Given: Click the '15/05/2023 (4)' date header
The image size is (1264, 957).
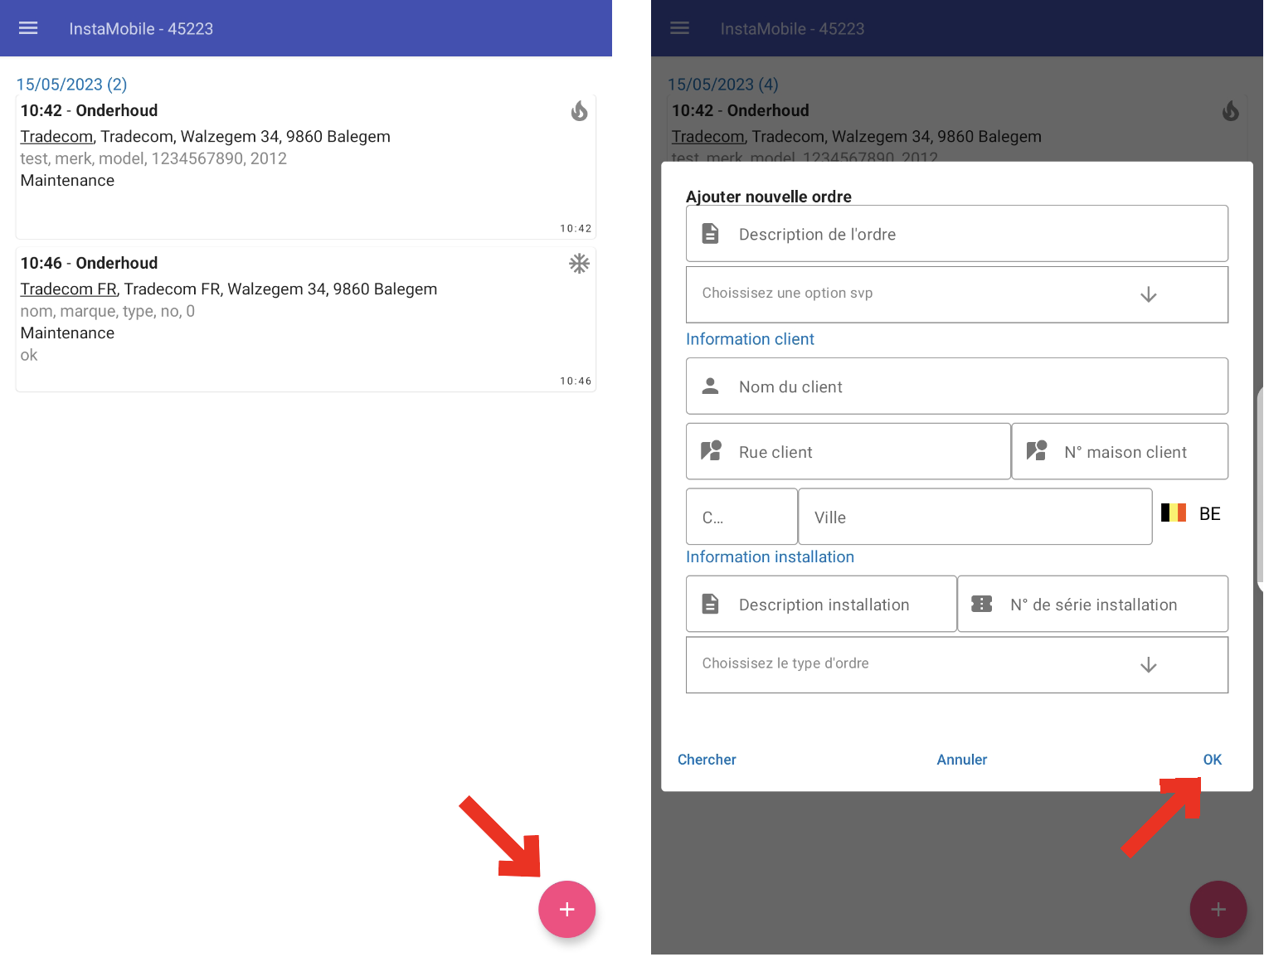Looking at the screenshot, I should coord(723,85).
